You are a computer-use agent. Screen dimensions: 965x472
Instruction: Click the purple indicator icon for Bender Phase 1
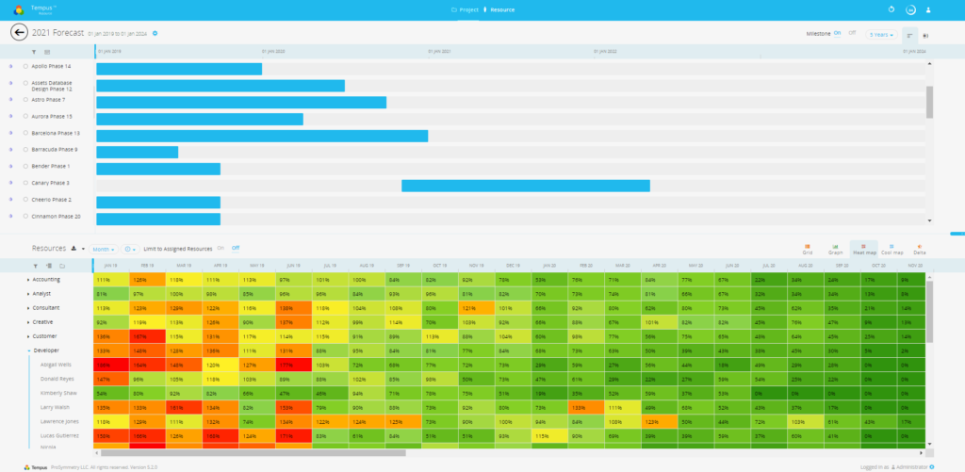coord(10,166)
